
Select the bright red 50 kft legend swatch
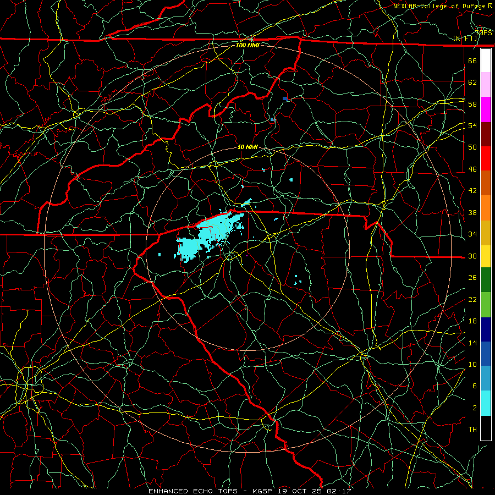pos(486,158)
